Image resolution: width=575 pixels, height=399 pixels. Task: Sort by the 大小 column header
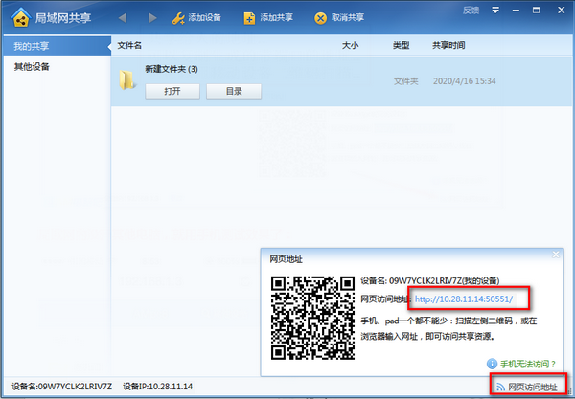350,45
